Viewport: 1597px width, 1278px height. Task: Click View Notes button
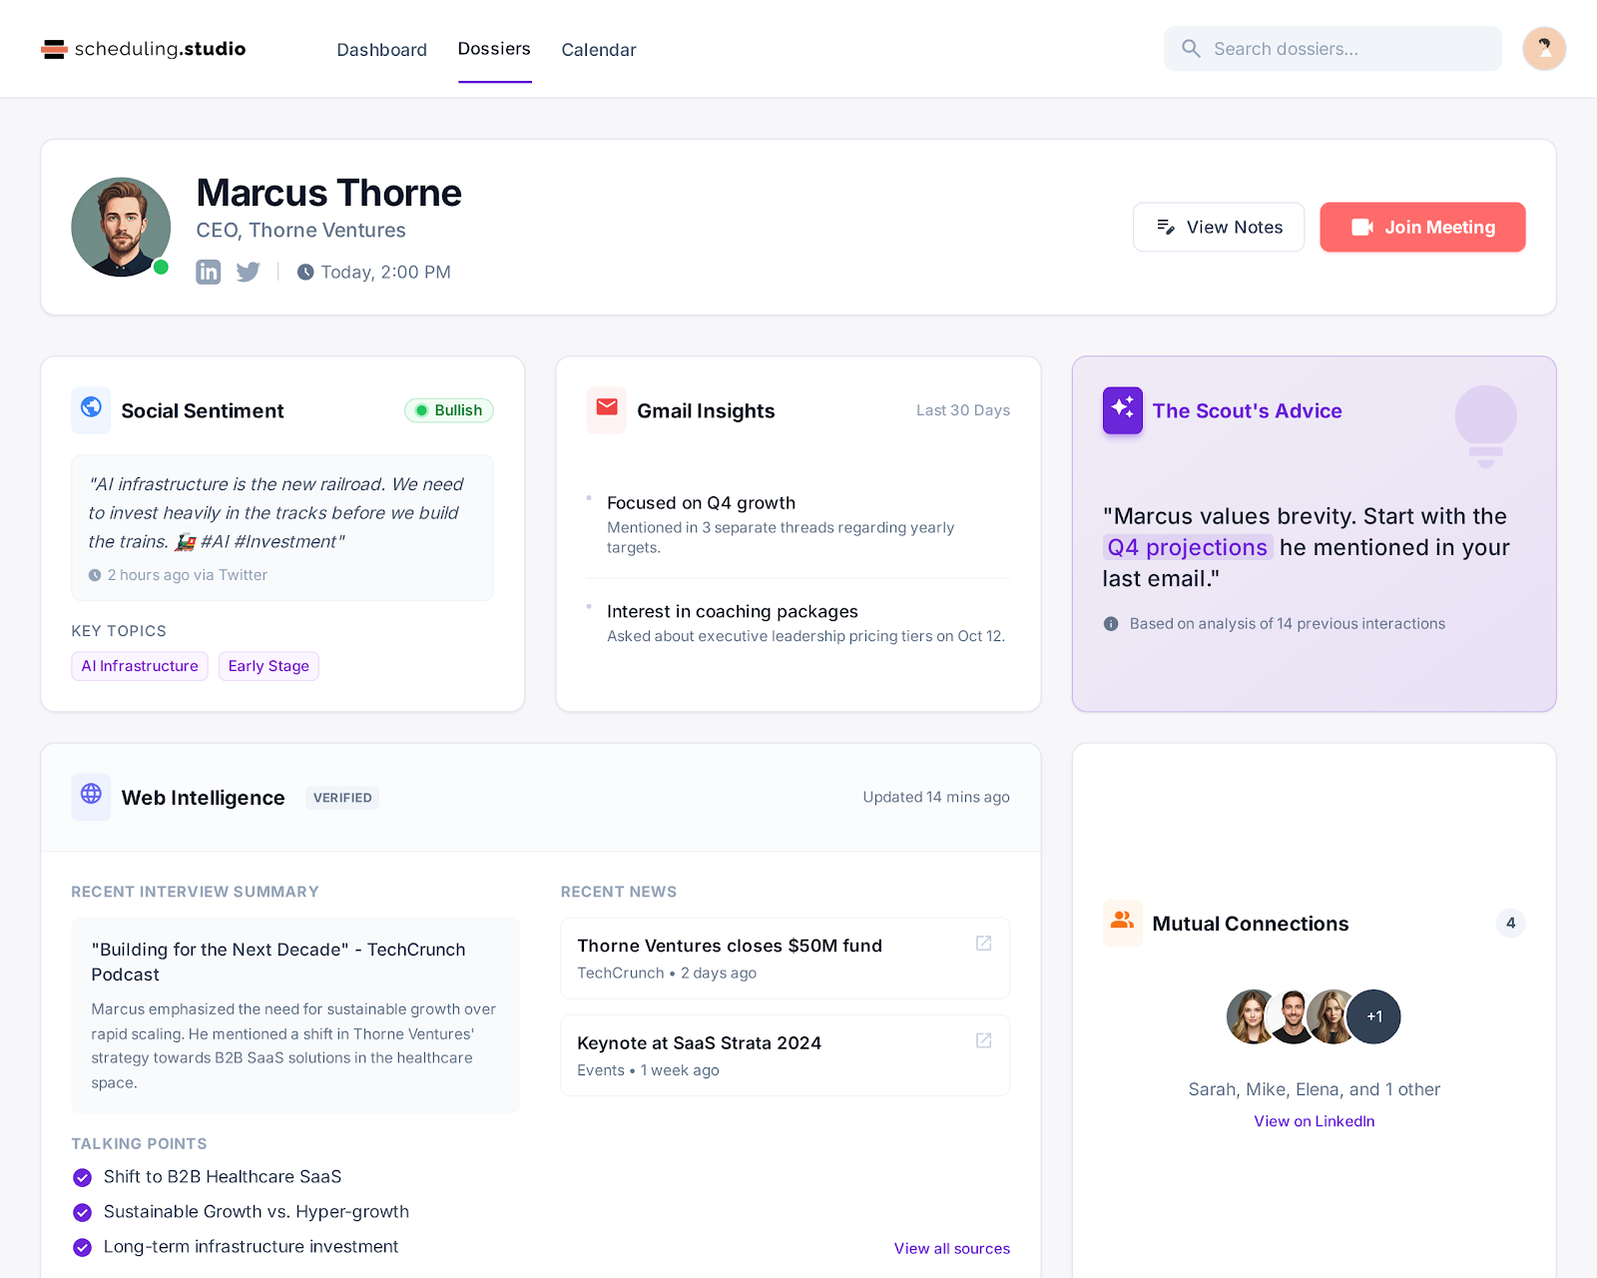(1219, 227)
